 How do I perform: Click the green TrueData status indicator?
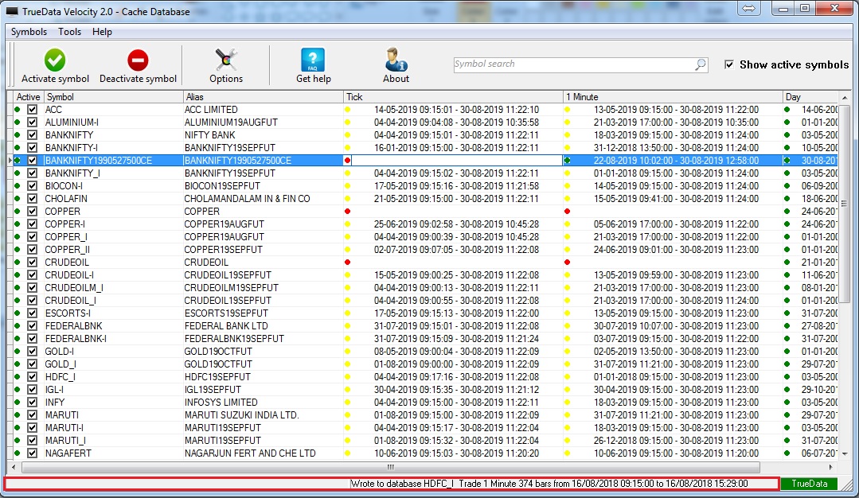(x=809, y=484)
